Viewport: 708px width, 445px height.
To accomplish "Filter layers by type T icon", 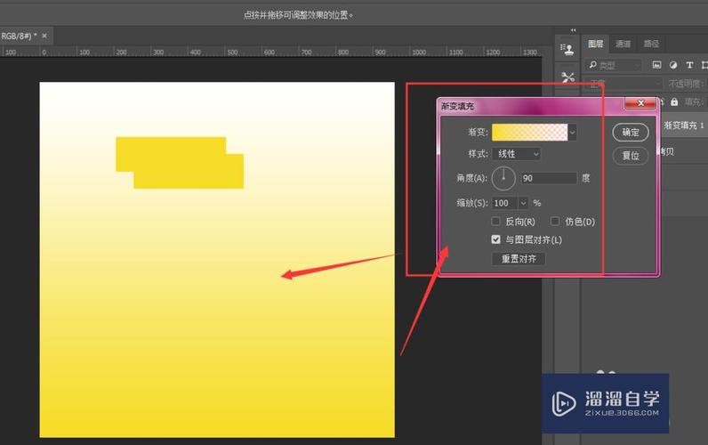I will (689, 65).
